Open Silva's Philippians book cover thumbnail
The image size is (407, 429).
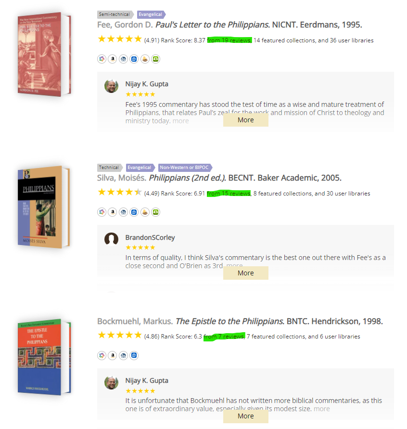click(44, 207)
